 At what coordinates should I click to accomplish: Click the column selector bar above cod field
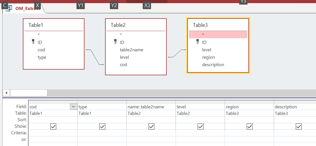click(x=53, y=102)
